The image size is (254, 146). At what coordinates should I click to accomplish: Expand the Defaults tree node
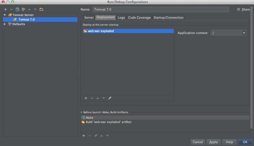point(5,24)
